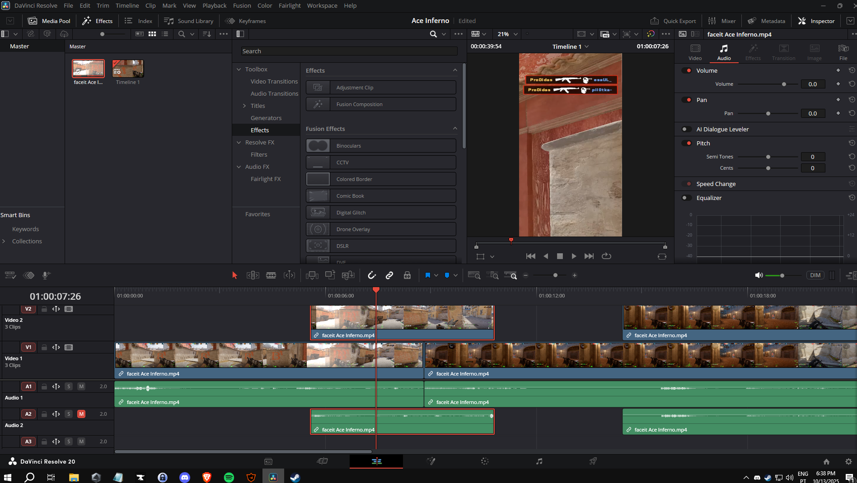This screenshot has height=483, width=857.
Task: Open the Project Settings gear icon
Action: pyautogui.click(x=848, y=461)
